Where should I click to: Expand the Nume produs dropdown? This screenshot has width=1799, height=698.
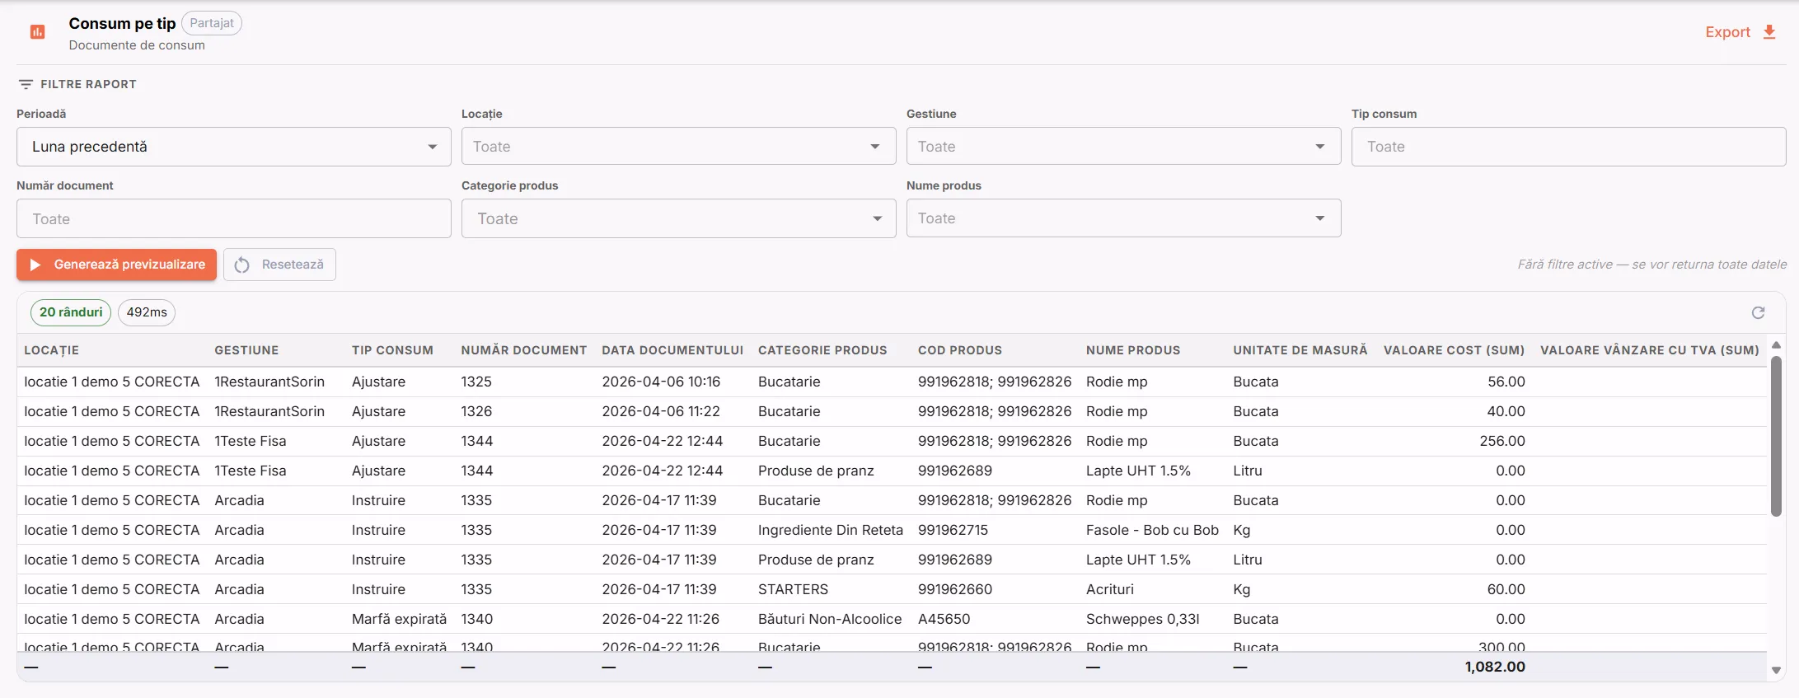click(x=1124, y=218)
